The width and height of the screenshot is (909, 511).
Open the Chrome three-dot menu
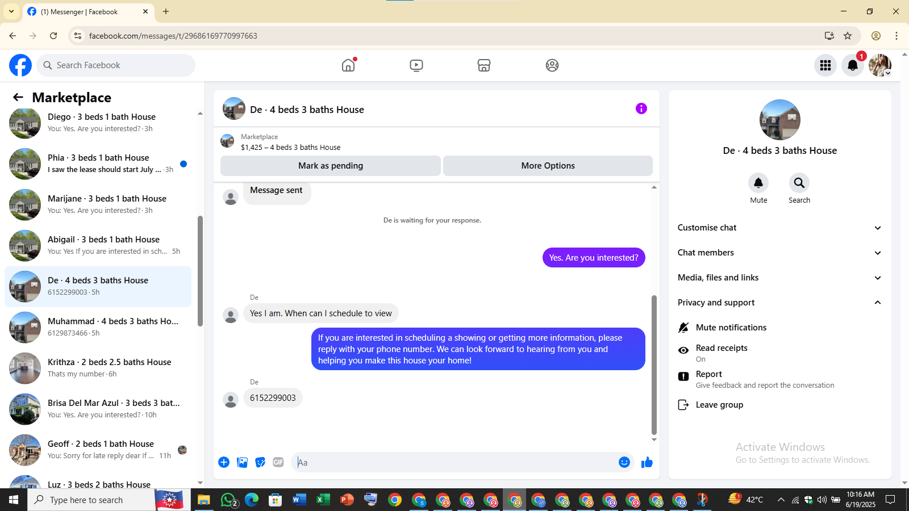[897, 36]
